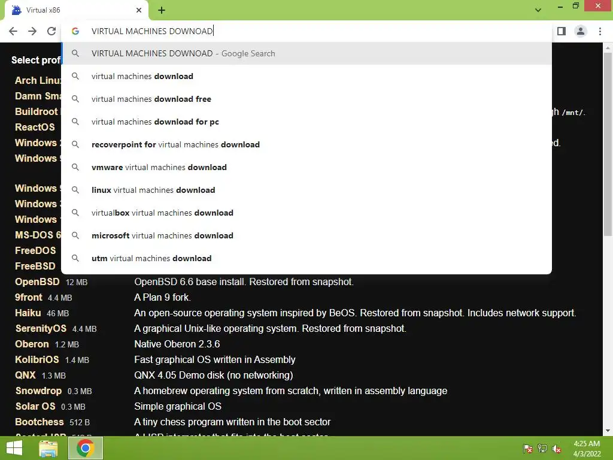Select 'virtualbox virtual machines download' suggestion
This screenshot has height=460, width=613.
[306, 213]
